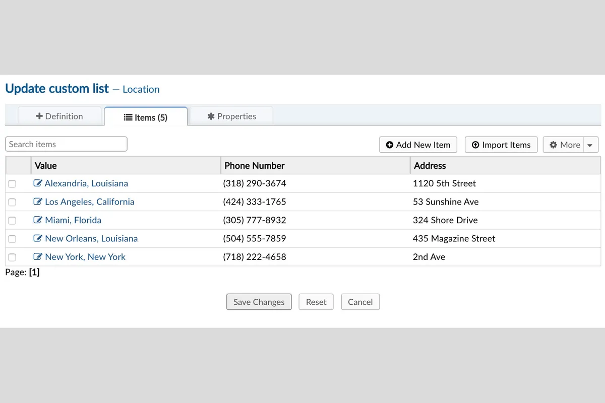Open the Properties tab
This screenshot has width=605, height=403.
(x=231, y=116)
